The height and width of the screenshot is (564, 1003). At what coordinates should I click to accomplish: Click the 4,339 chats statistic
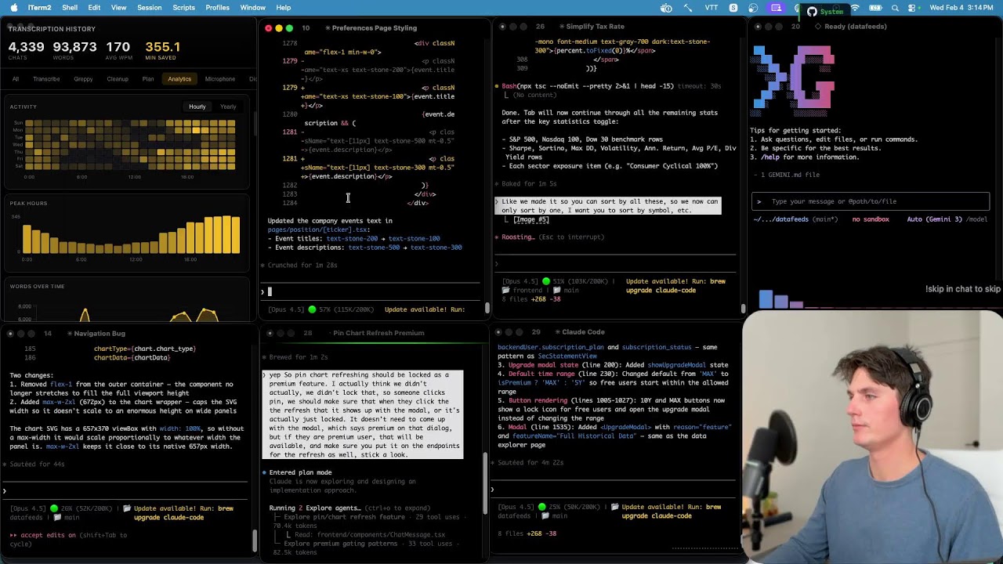pos(26,47)
